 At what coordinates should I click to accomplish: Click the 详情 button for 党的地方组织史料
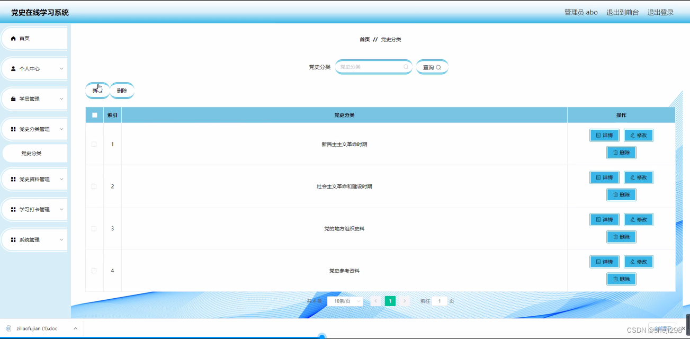click(604, 219)
